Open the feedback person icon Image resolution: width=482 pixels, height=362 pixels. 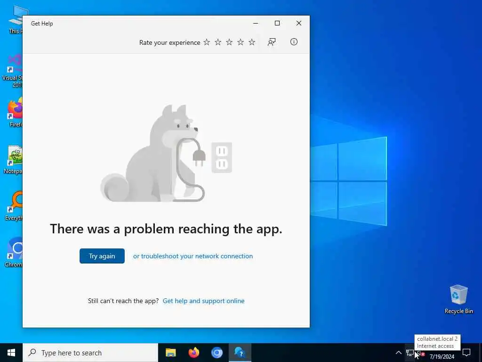pyautogui.click(x=272, y=42)
